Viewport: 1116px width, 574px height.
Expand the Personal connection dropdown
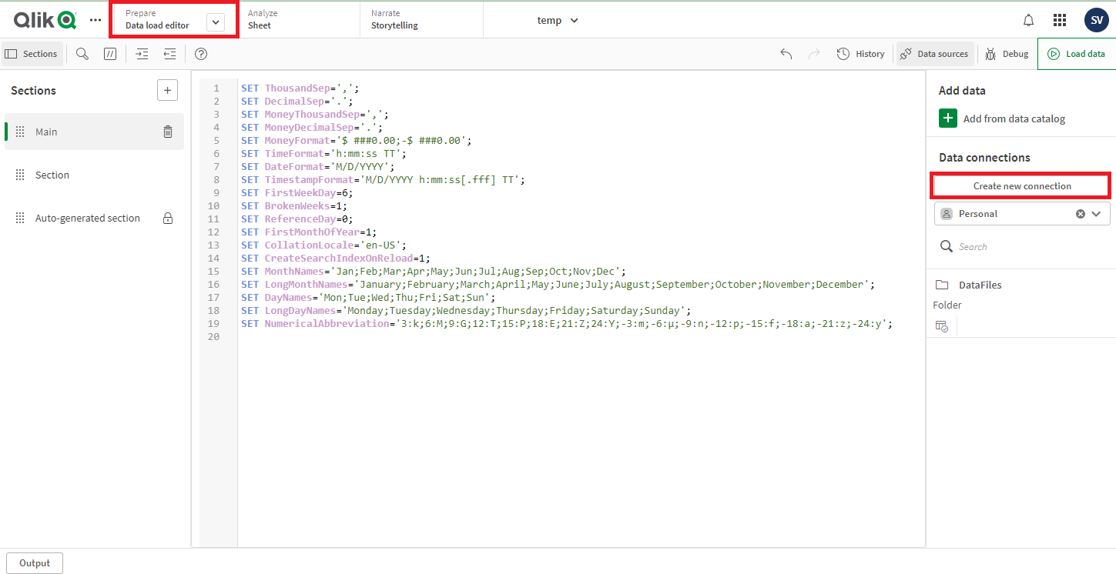tap(1097, 213)
